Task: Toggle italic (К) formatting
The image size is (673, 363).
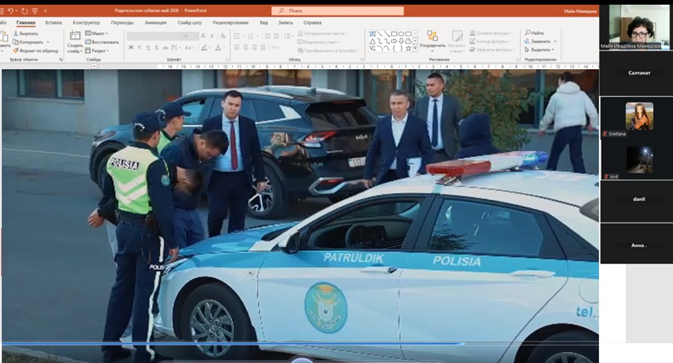Action: (x=140, y=48)
